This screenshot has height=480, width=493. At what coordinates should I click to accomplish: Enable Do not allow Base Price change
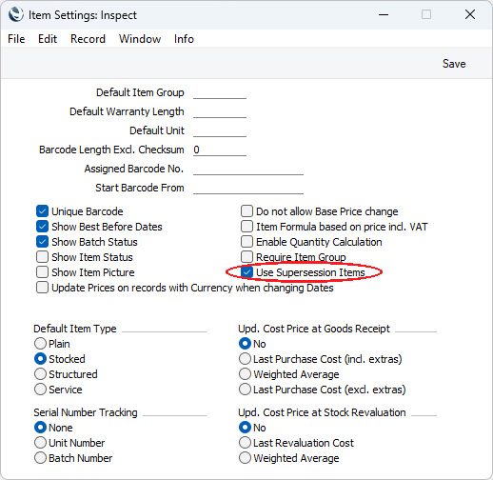(246, 211)
